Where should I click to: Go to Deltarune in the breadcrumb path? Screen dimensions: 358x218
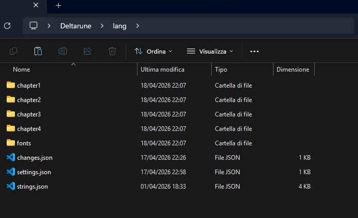click(76, 25)
